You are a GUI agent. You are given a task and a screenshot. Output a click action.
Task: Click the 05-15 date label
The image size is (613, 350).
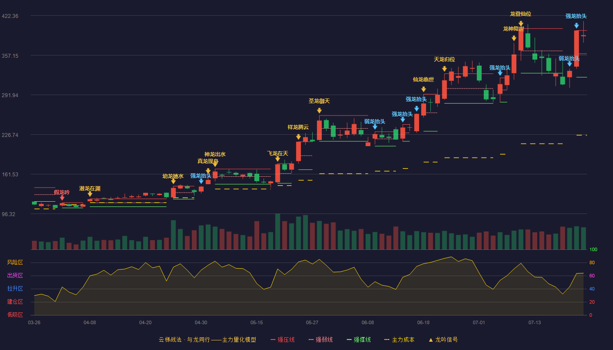pos(257,322)
